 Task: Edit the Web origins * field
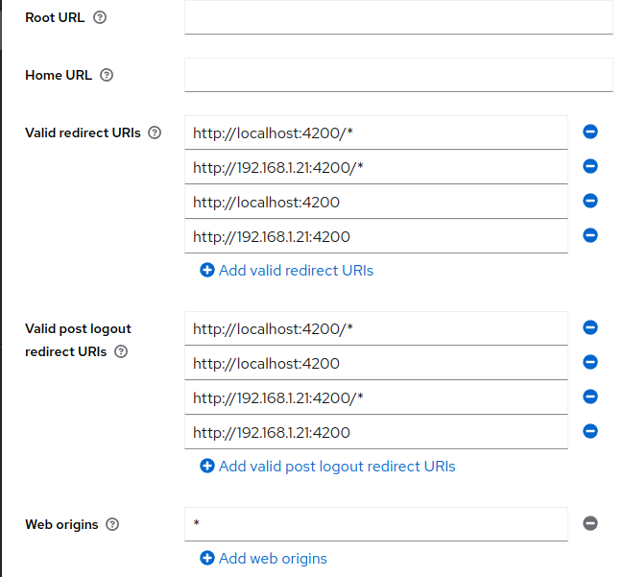tap(376, 524)
